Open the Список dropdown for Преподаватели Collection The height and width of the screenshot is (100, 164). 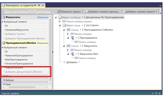(81, 30)
